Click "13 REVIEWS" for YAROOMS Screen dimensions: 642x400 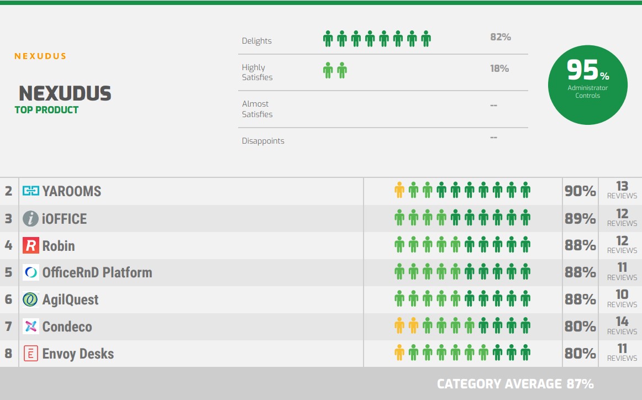point(622,190)
